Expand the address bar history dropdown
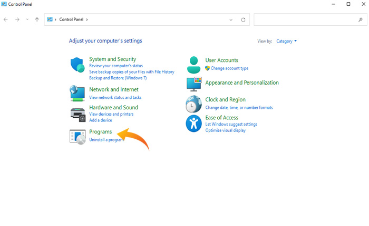This screenshot has width=369, height=226. point(231,19)
